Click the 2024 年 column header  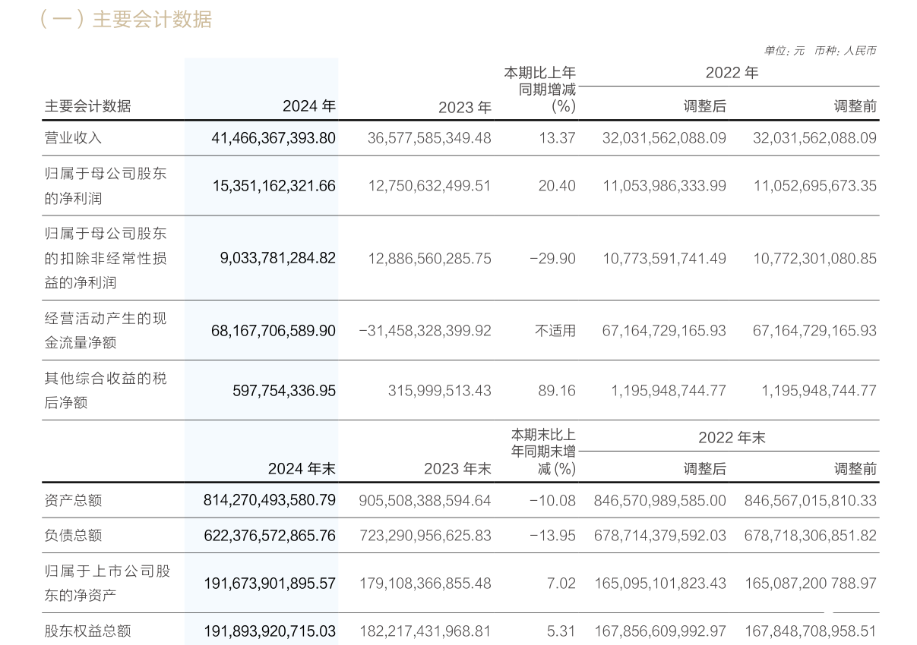pyautogui.click(x=308, y=106)
